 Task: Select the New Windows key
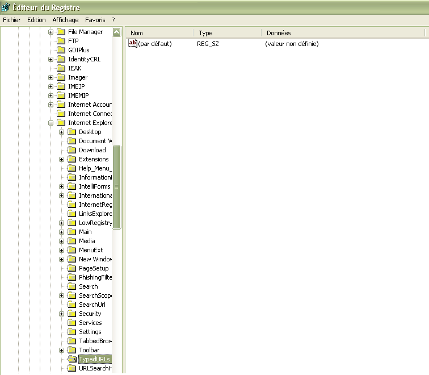[x=95, y=259]
